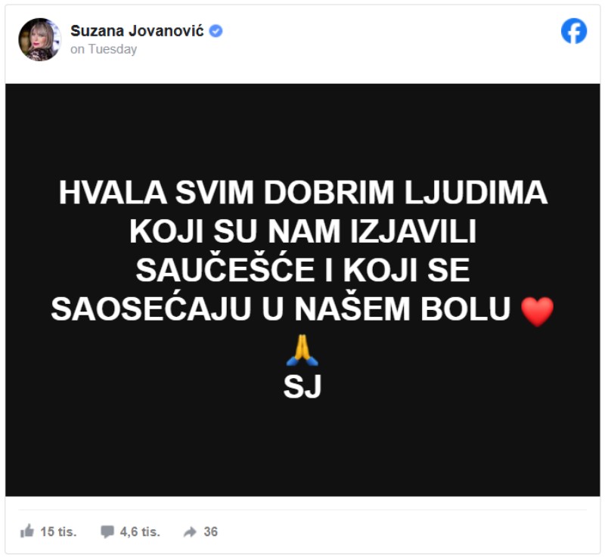Image resolution: width=608 pixels, height=558 pixels.
Task: Open the 15 tis. likes count
Action: (x=58, y=532)
